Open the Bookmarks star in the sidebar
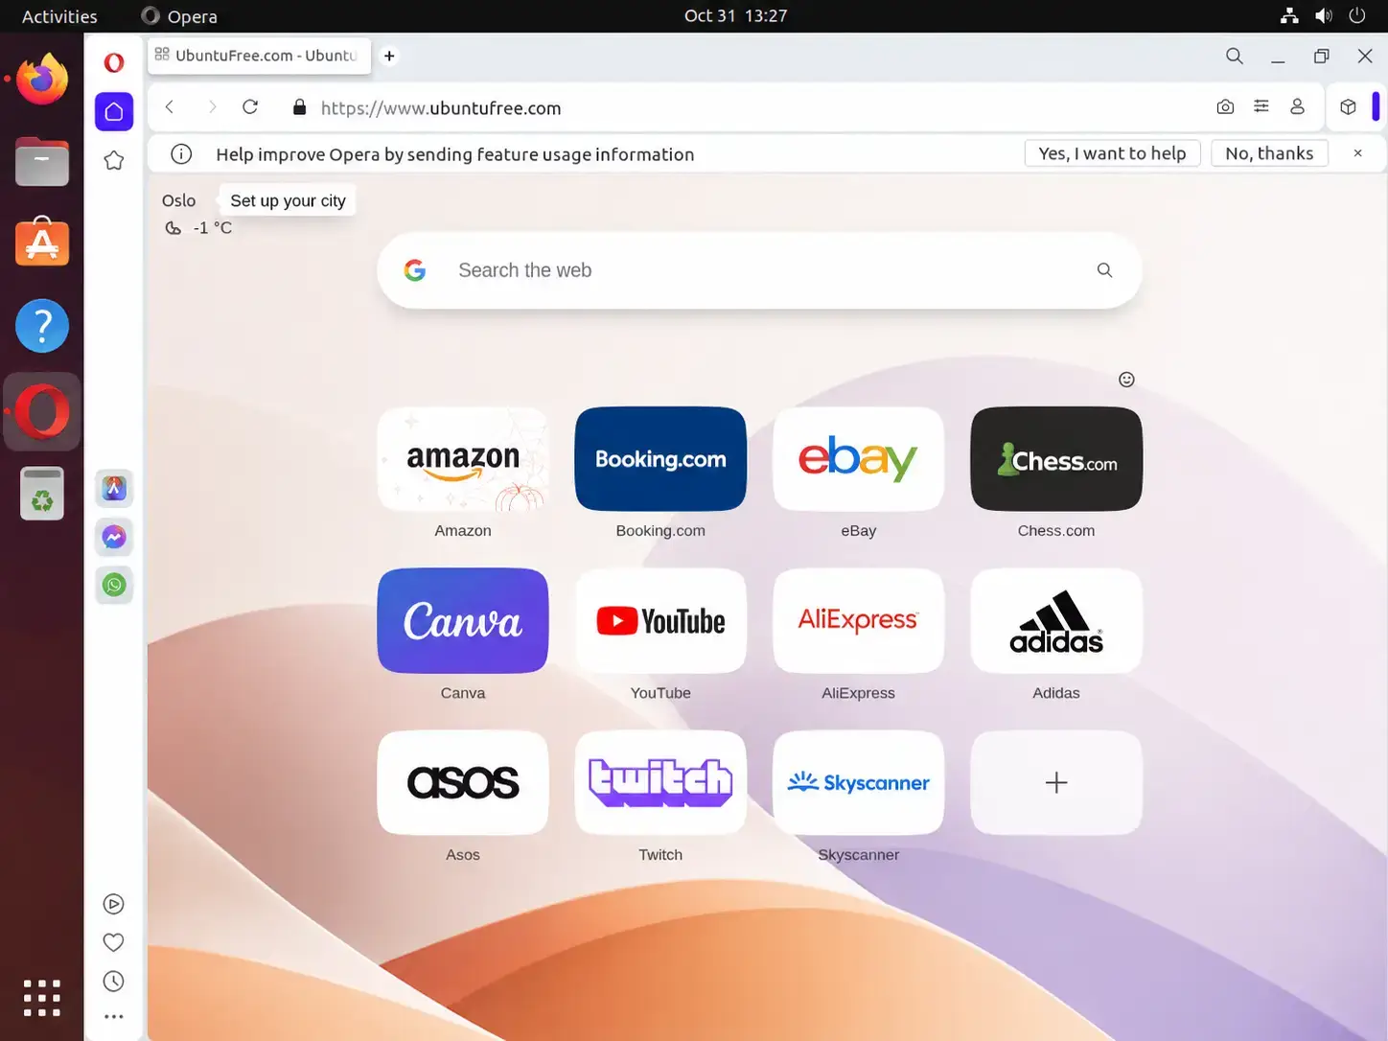 [x=114, y=160]
